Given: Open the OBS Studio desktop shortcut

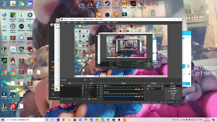Looking at the screenshot, I should 107,15.
